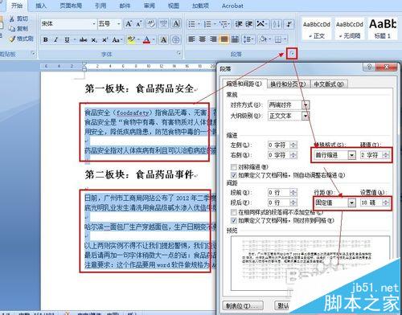The width and height of the screenshot is (402, 315).
Task: Toggle the 对称缩进 checkbox
Action: pyautogui.click(x=234, y=167)
